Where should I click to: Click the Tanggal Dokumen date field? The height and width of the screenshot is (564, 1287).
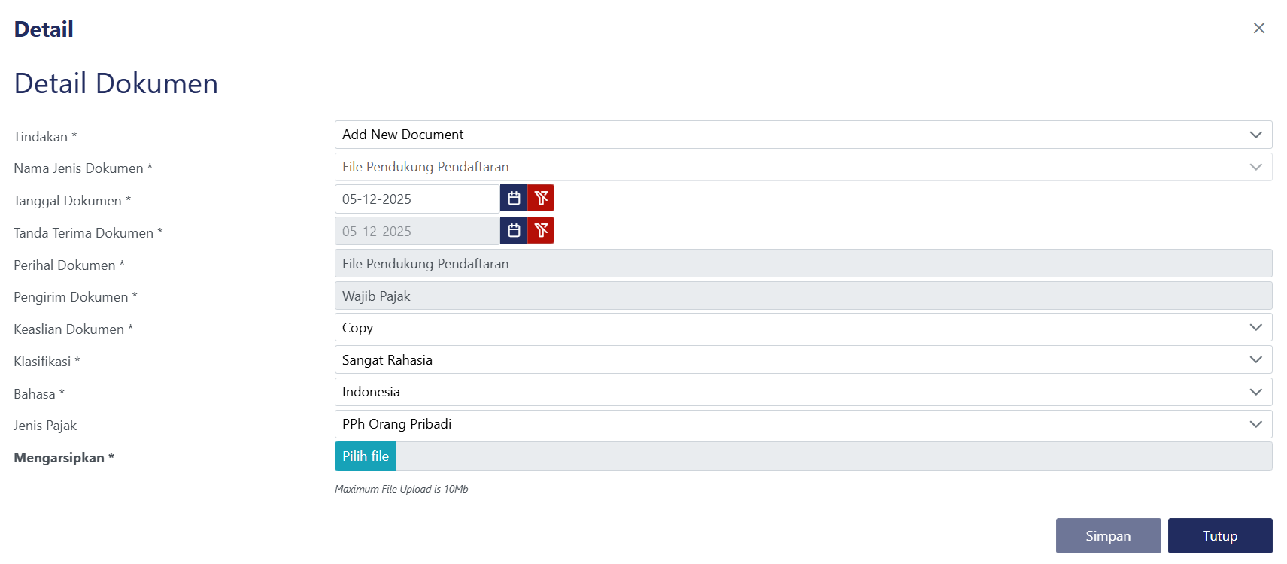417,199
